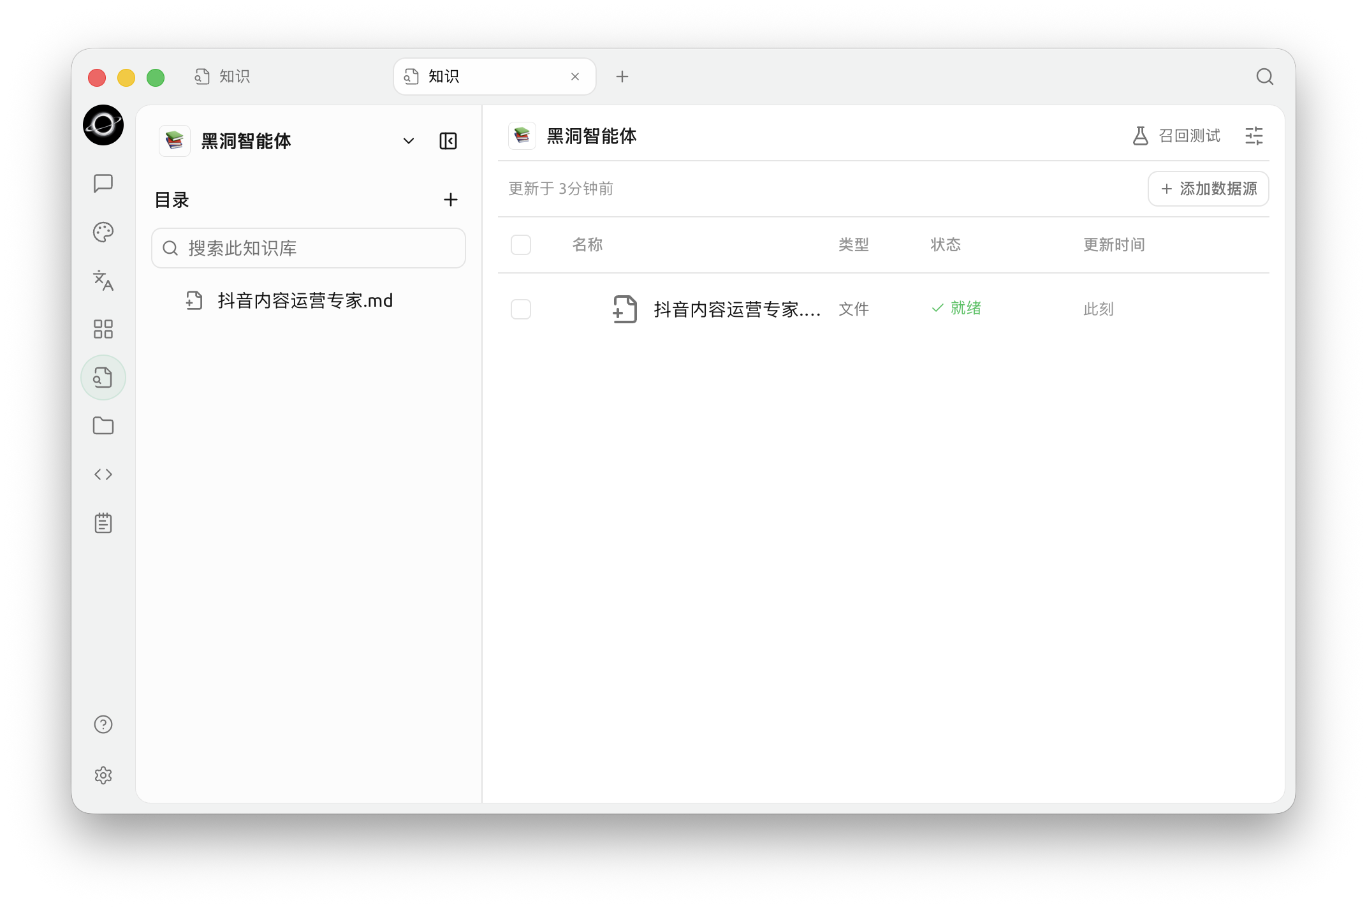
Task: Toggle the select-all checkbox in header
Action: point(521,245)
